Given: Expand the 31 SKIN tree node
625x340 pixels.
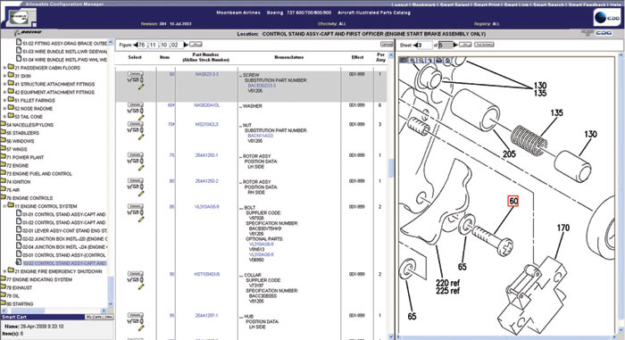Looking at the screenshot, I should 4,76.
